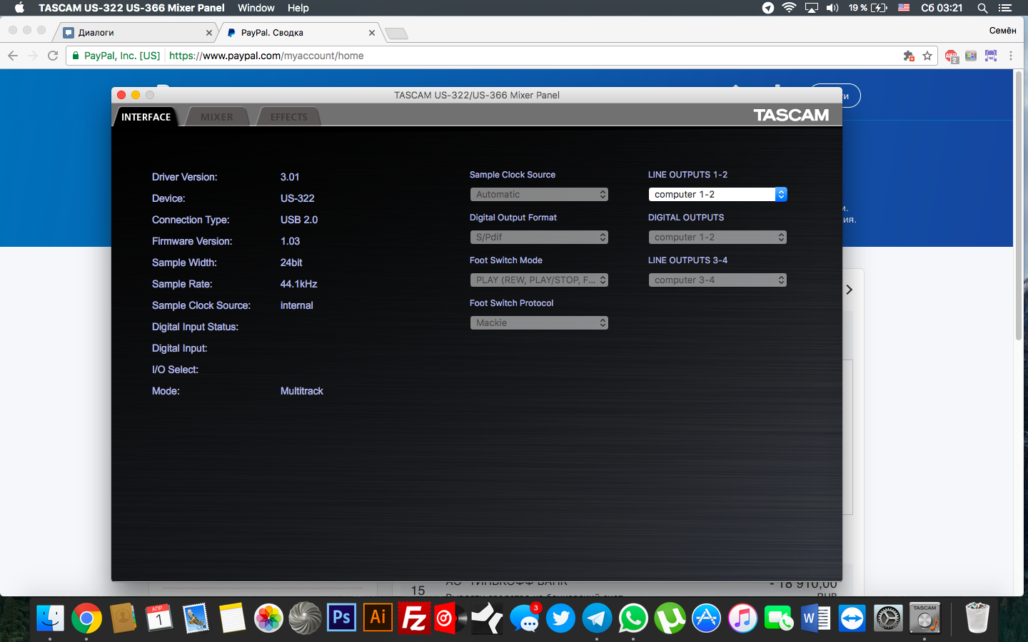
Task: Close the PayPal. Сводка tab
Action: pyautogui.click(x=372, y=33)
